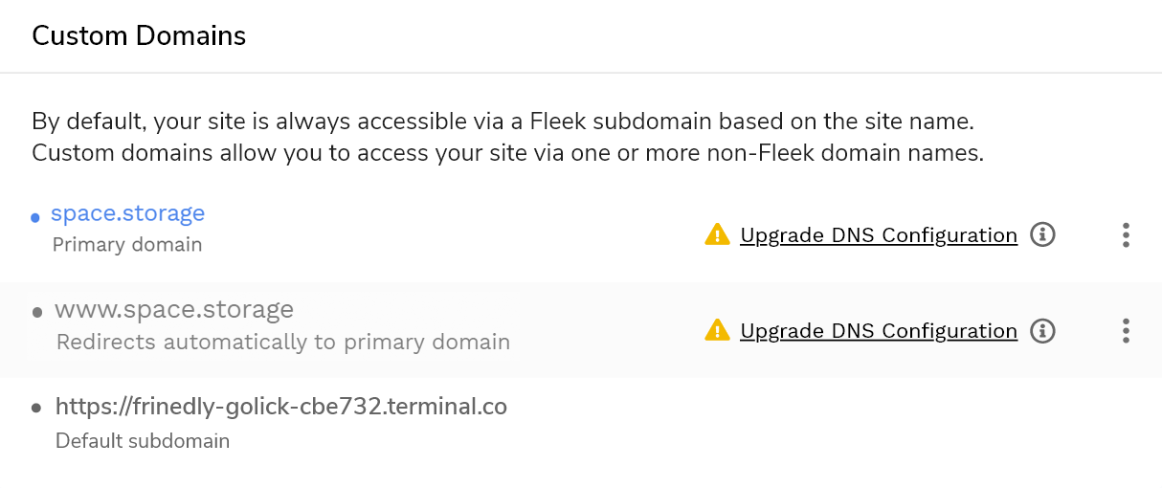Click the warning triangle in www.space.storage row
1162x488 pixels.
point(717,331)
